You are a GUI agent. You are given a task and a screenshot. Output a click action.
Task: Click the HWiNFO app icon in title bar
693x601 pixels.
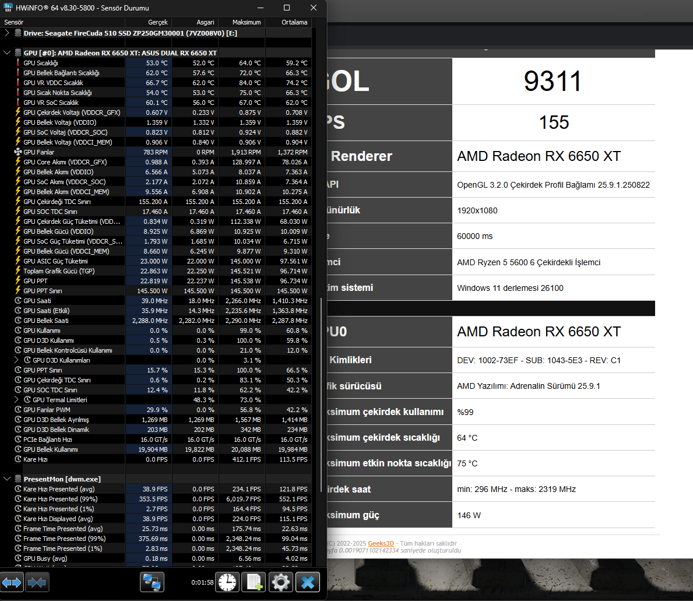click(8, 8)
